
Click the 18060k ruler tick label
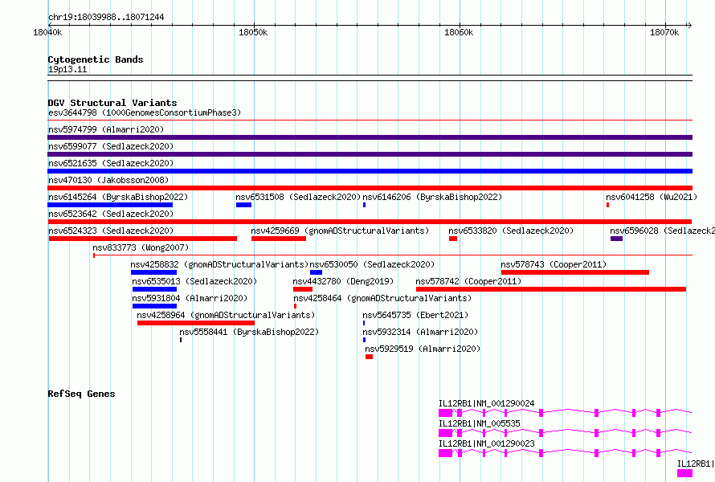coord(459,32)
